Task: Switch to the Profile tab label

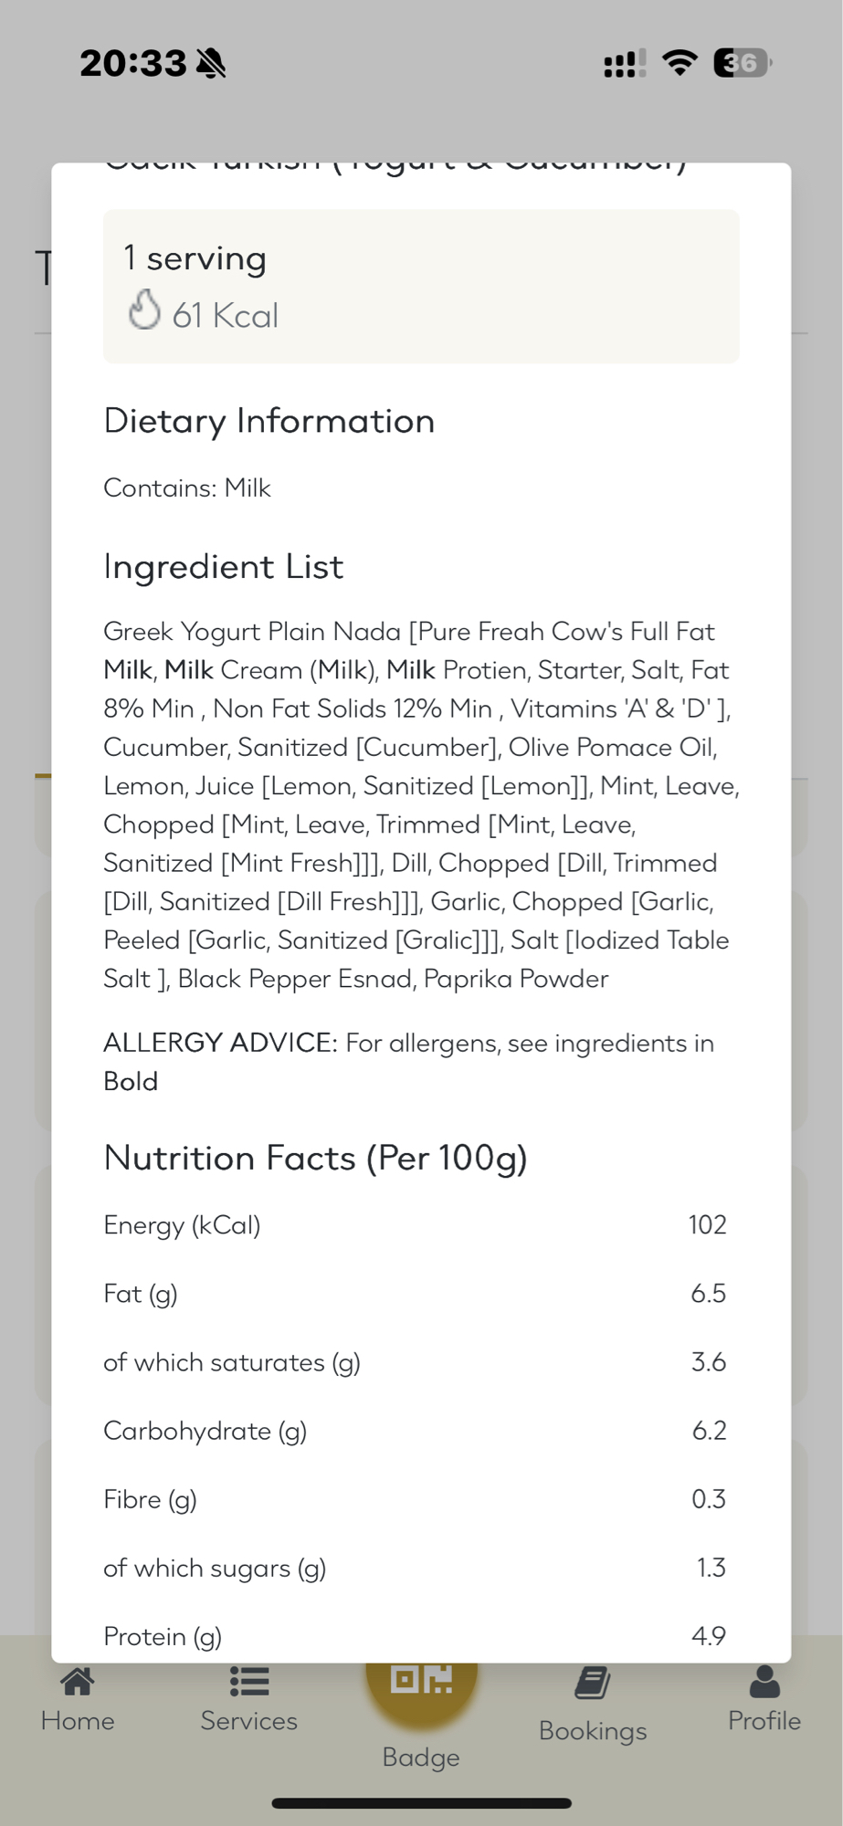Action: click(764, 1721)
